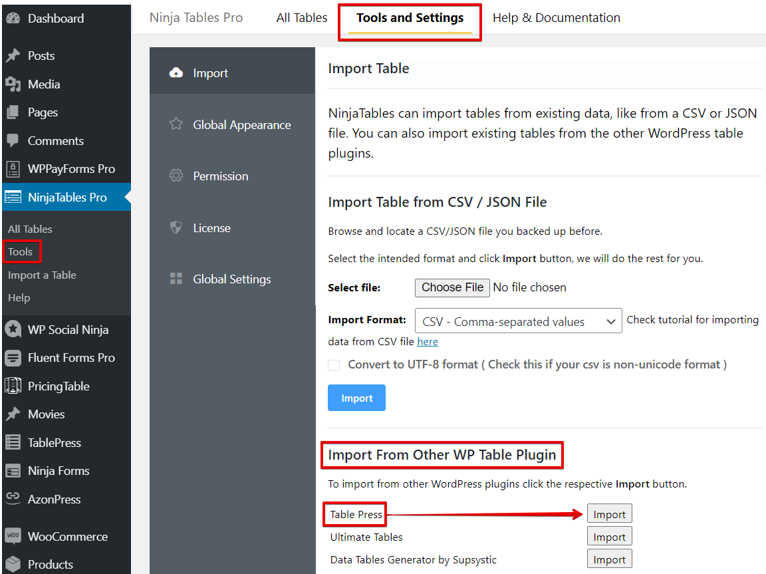Open the Global Settings panel
The image size is (766, 574).
click(233, 279)
